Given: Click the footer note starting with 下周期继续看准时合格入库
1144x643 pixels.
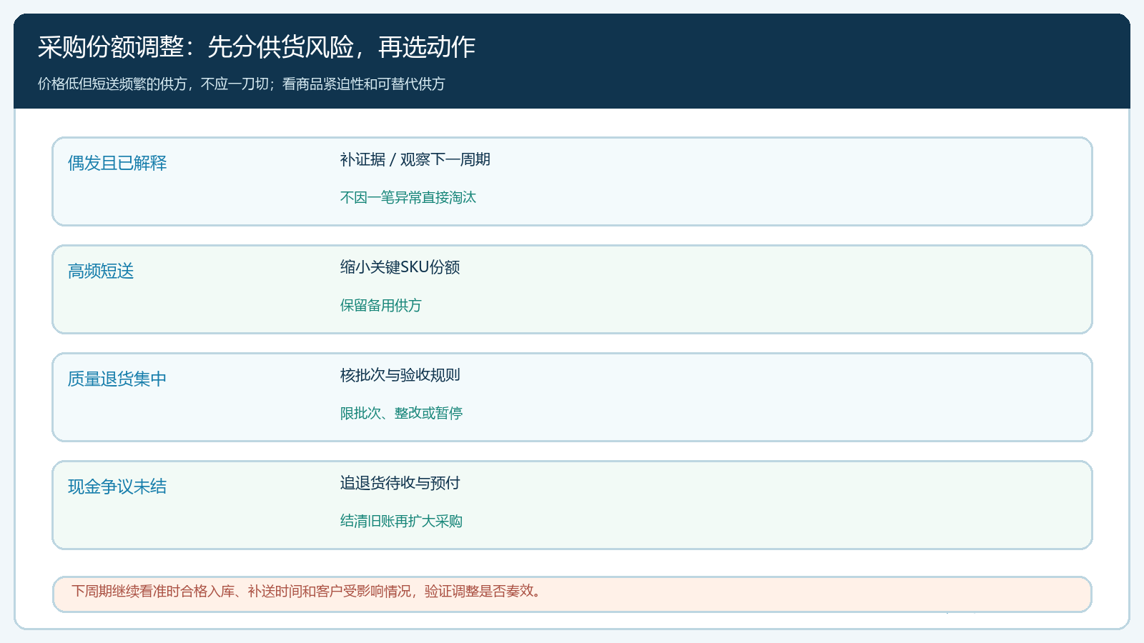Looking at the screenshot, I should (307, 591).
